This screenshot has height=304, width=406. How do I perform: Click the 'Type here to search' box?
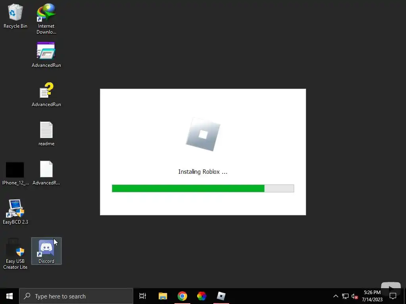click(x=76, y=296)
